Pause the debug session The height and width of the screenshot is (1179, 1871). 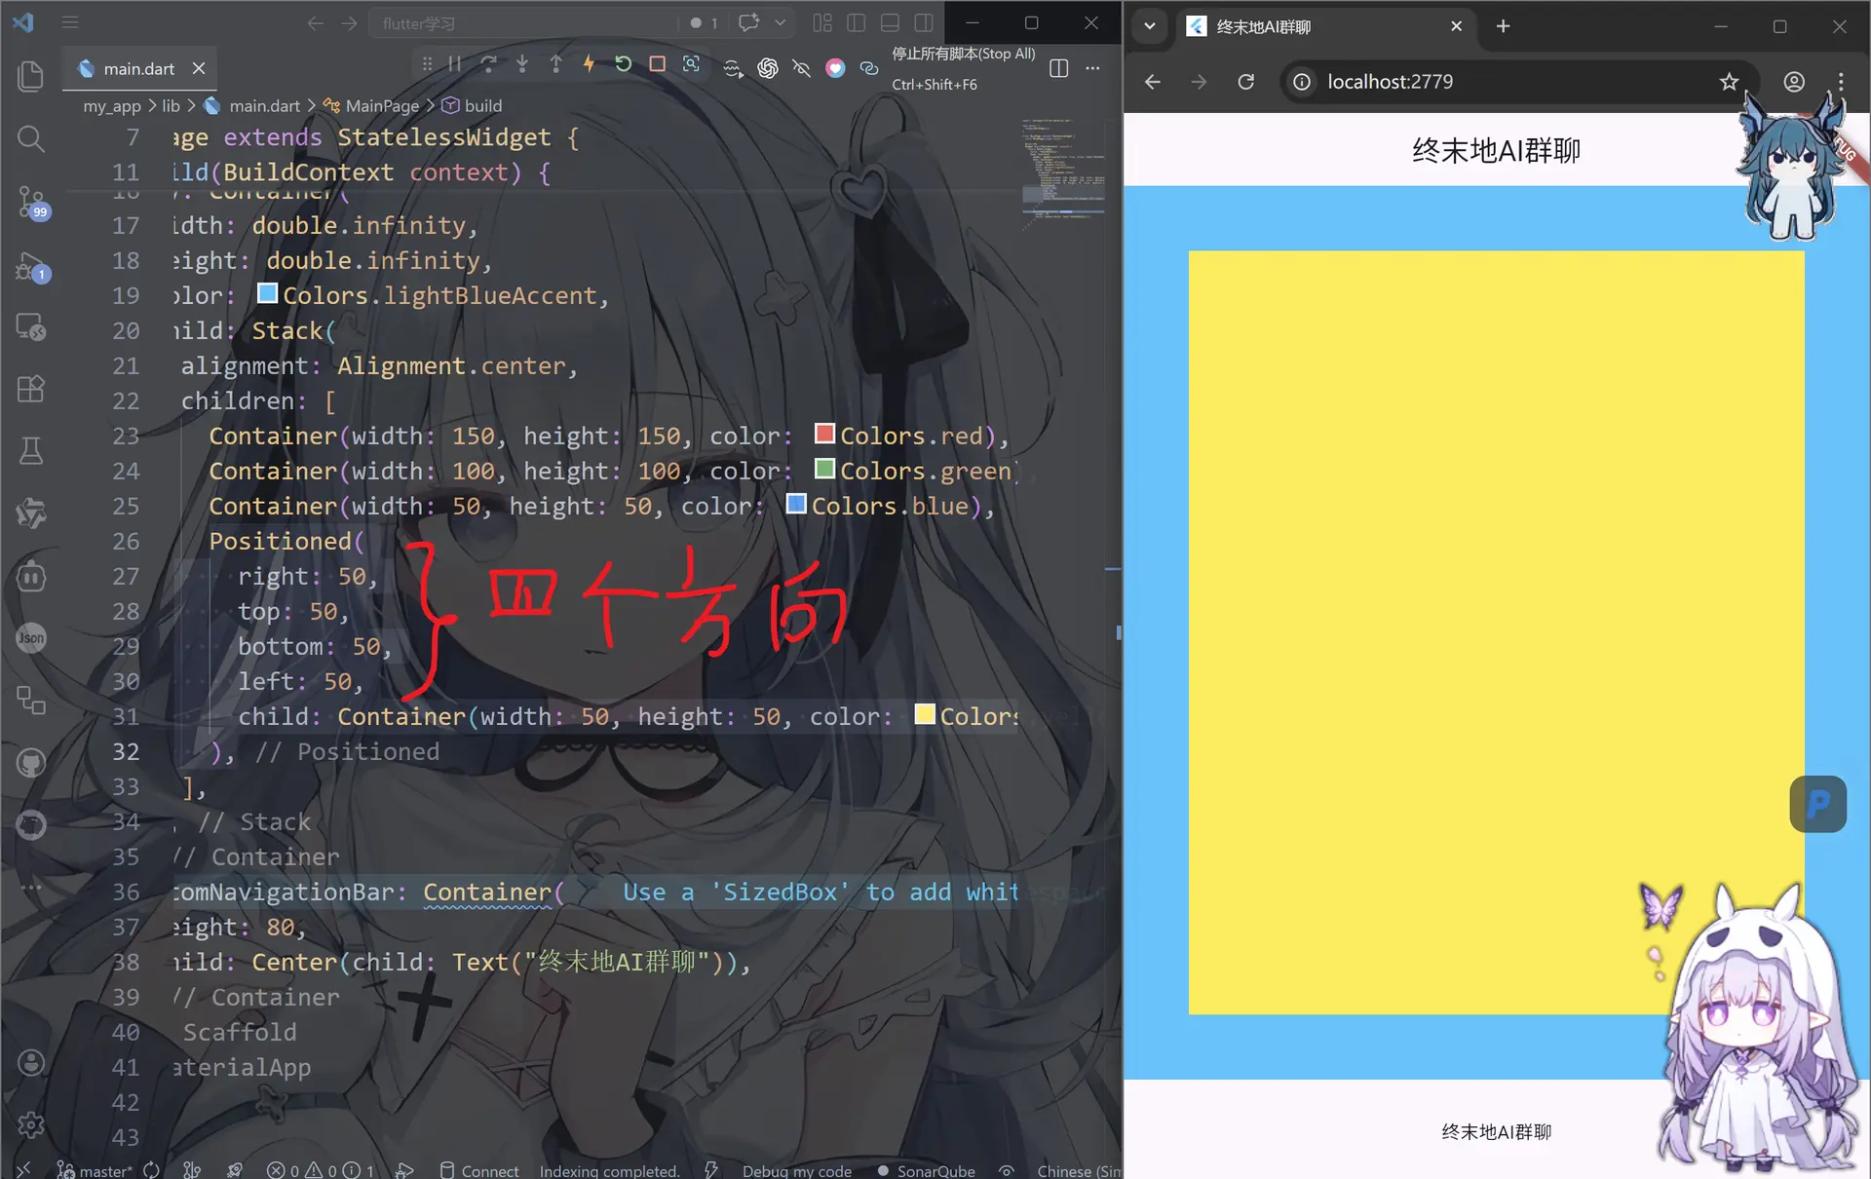pyautogui.click(x=455, y=64)
